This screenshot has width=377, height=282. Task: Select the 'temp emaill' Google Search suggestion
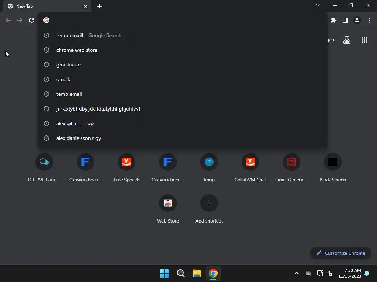[183, 35]
